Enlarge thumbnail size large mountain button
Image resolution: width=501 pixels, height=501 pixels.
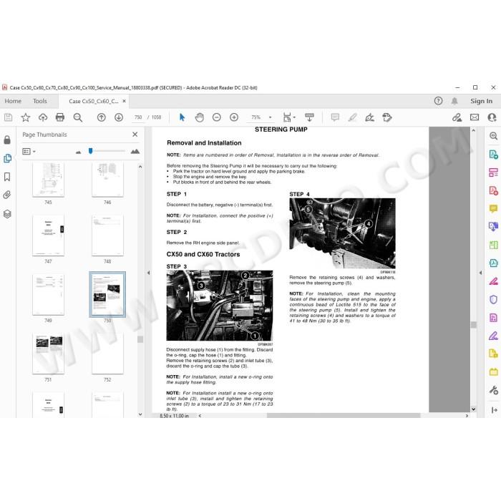135,152
